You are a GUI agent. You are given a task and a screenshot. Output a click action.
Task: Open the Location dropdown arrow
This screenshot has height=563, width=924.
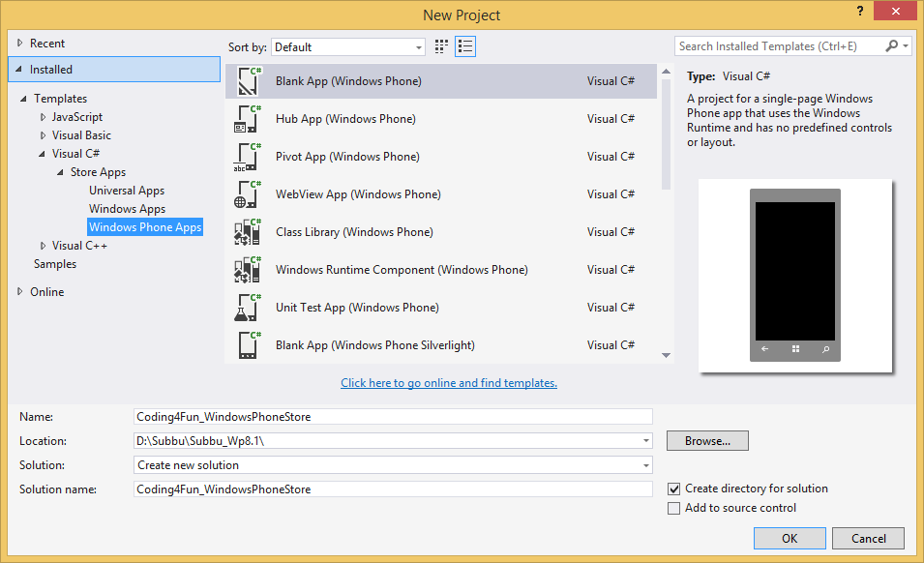(x=644, y=440)
